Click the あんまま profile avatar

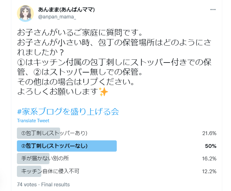click(x=25, y=13)
